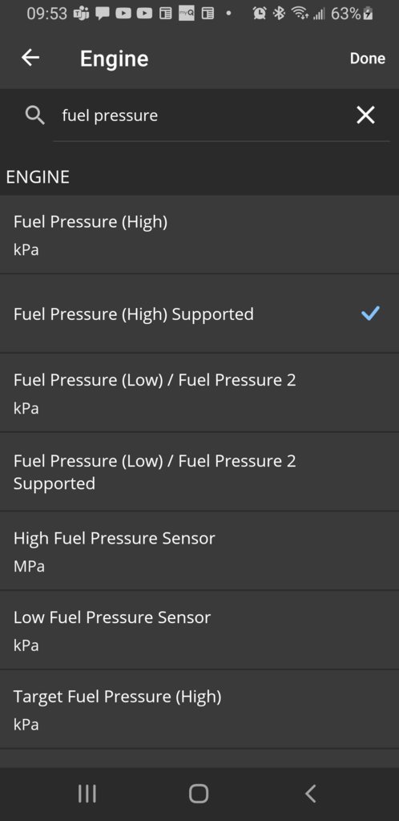Tap the Done button
This screenshot has width=399, height=821.
tap(367, 58)
